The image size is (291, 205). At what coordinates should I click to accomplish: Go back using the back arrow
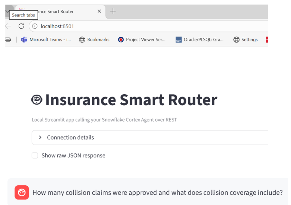[x=8, y=26]
